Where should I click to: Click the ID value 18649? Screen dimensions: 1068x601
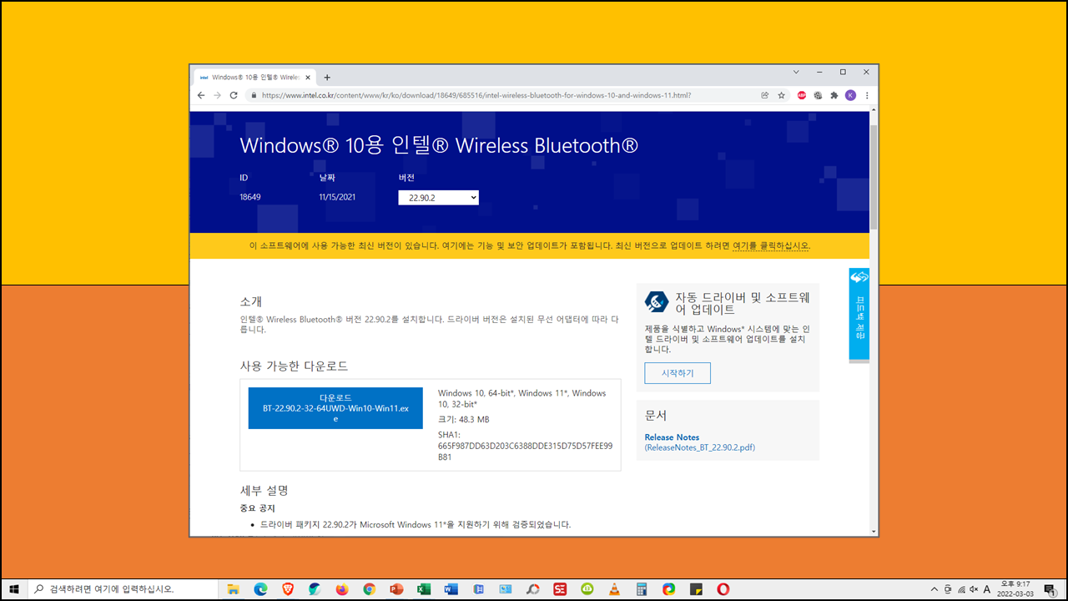(250, 197)
